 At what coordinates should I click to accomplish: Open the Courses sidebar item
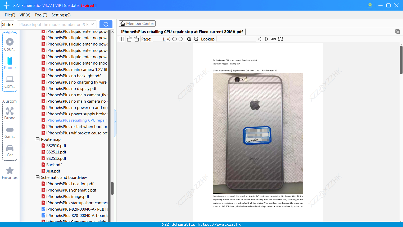point(10,45)
